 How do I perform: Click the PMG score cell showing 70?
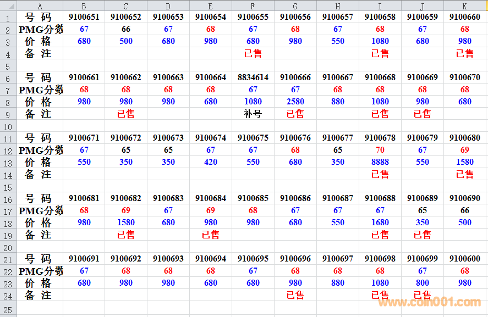(x=380, y=150)
